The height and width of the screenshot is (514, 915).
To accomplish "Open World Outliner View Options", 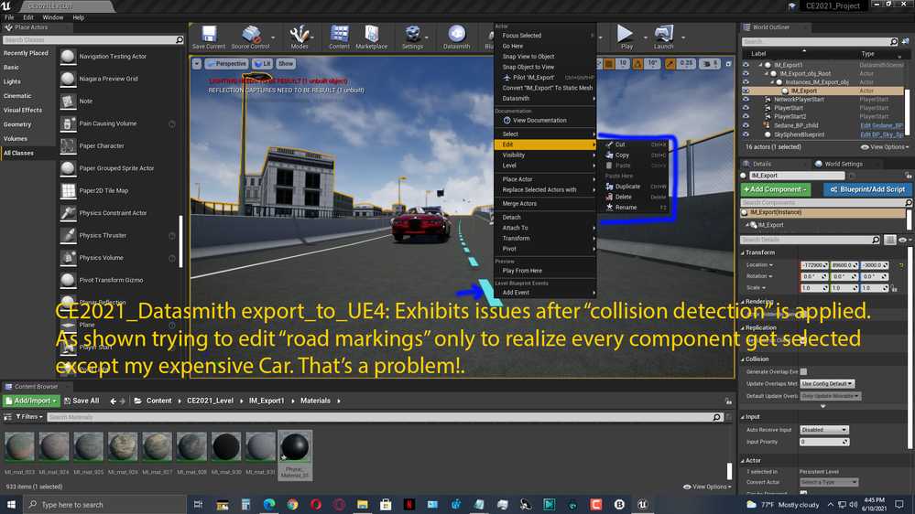I will pos(886,147).
